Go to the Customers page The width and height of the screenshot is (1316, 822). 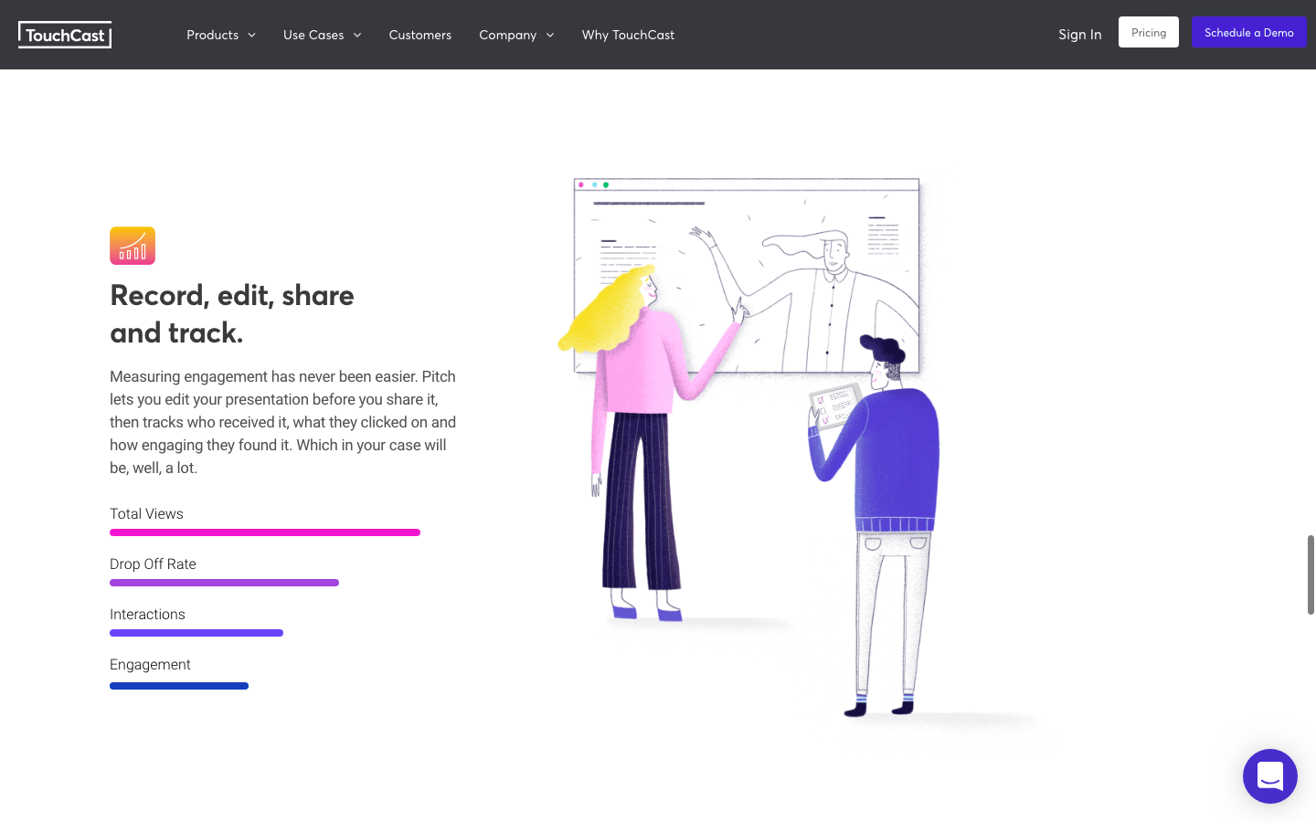420,35
